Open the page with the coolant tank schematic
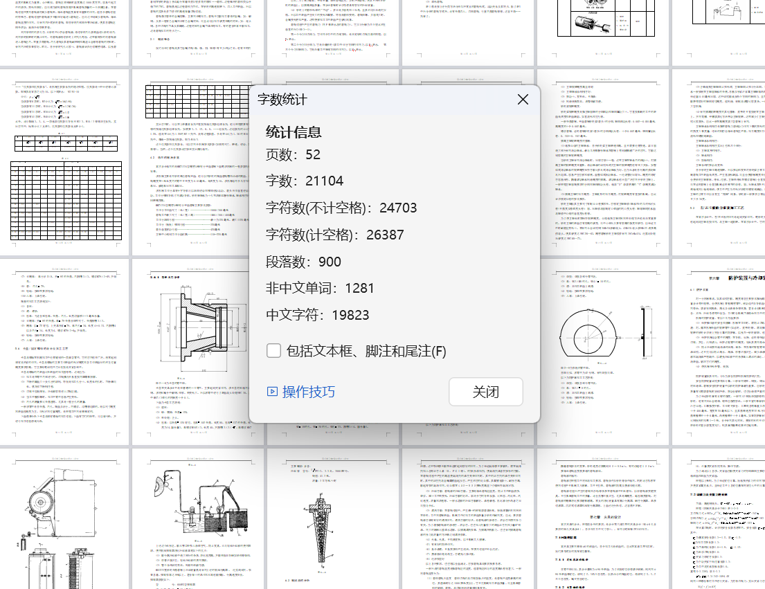Screen dimensions: 765x589 coord(199,519)
